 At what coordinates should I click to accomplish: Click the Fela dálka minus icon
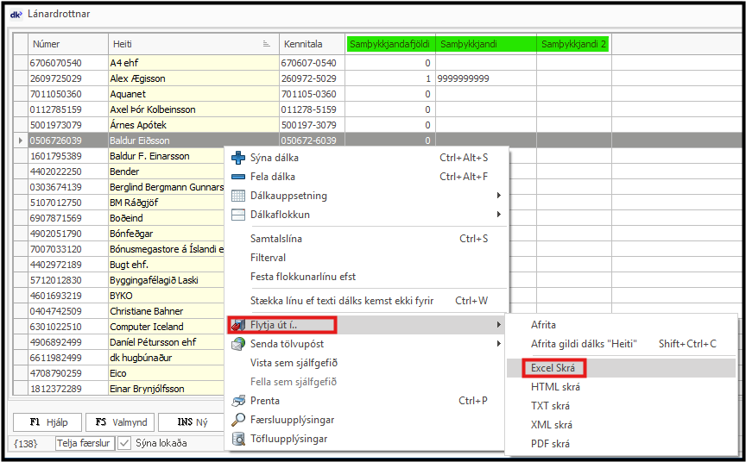[239, 177]
